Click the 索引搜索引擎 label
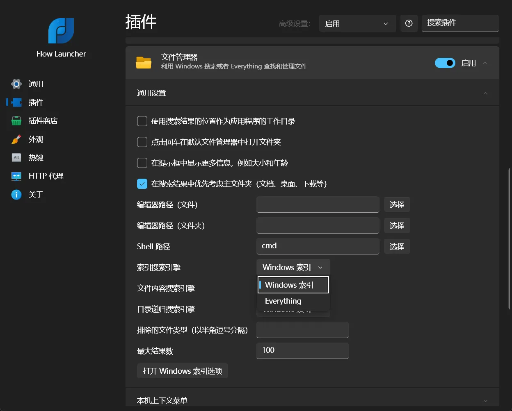Viewport: 512px width, 411px height. [159, 267]
